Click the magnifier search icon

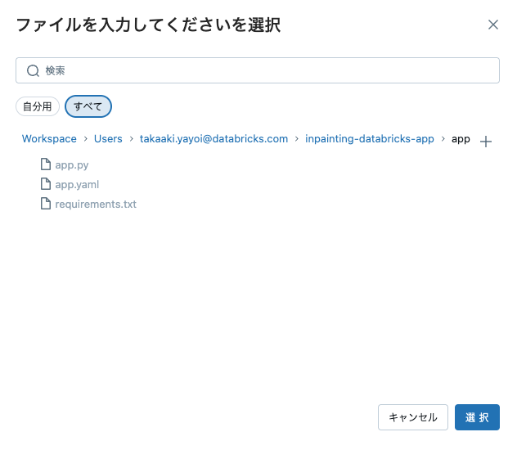click(x=33, y=70)
